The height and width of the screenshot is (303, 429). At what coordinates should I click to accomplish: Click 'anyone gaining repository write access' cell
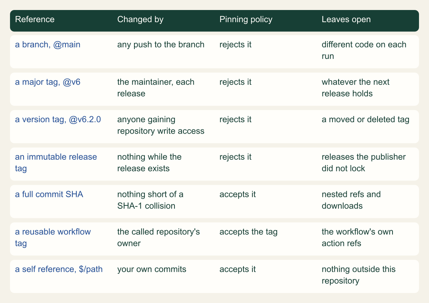point(161,125)
